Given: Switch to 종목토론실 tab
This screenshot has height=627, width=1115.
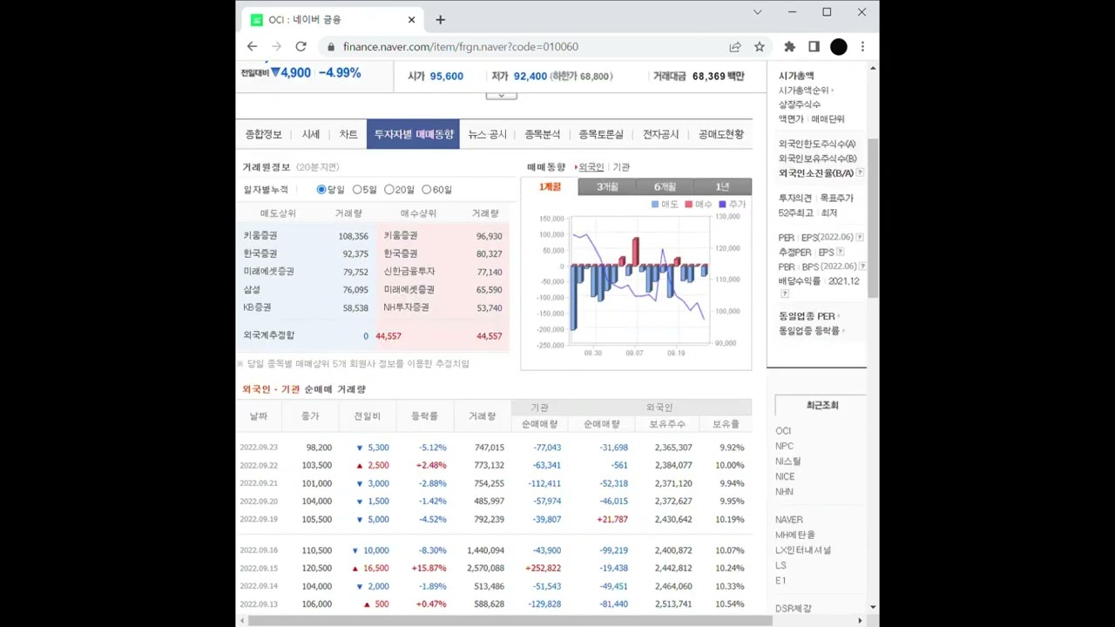Looking at the screenshot, I should (601, 134).
